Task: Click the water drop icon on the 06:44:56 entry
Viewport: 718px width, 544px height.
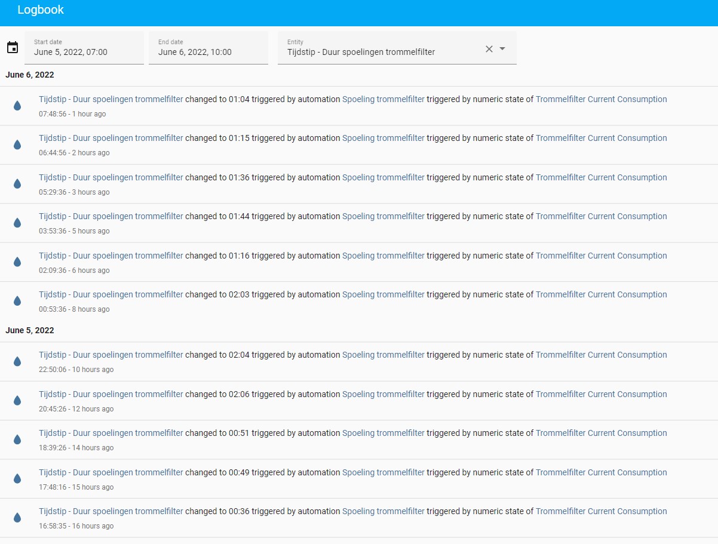Action: click(17, 144)
